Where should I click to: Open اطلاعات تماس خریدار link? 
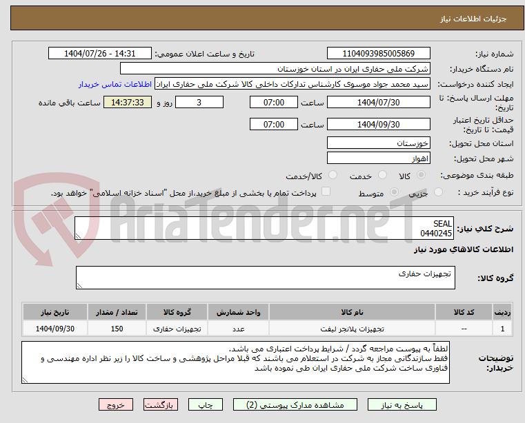coord(115,84)
